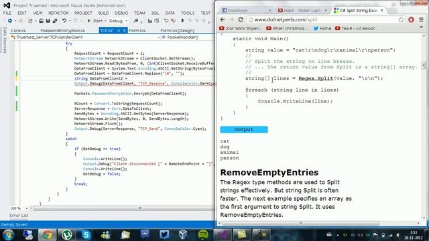Switch to the Facebook browser tab

(x=246, y=11)
